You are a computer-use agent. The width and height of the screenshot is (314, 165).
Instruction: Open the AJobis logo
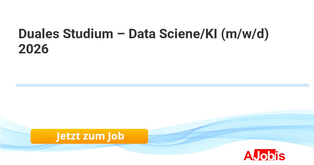pos(264,156)
